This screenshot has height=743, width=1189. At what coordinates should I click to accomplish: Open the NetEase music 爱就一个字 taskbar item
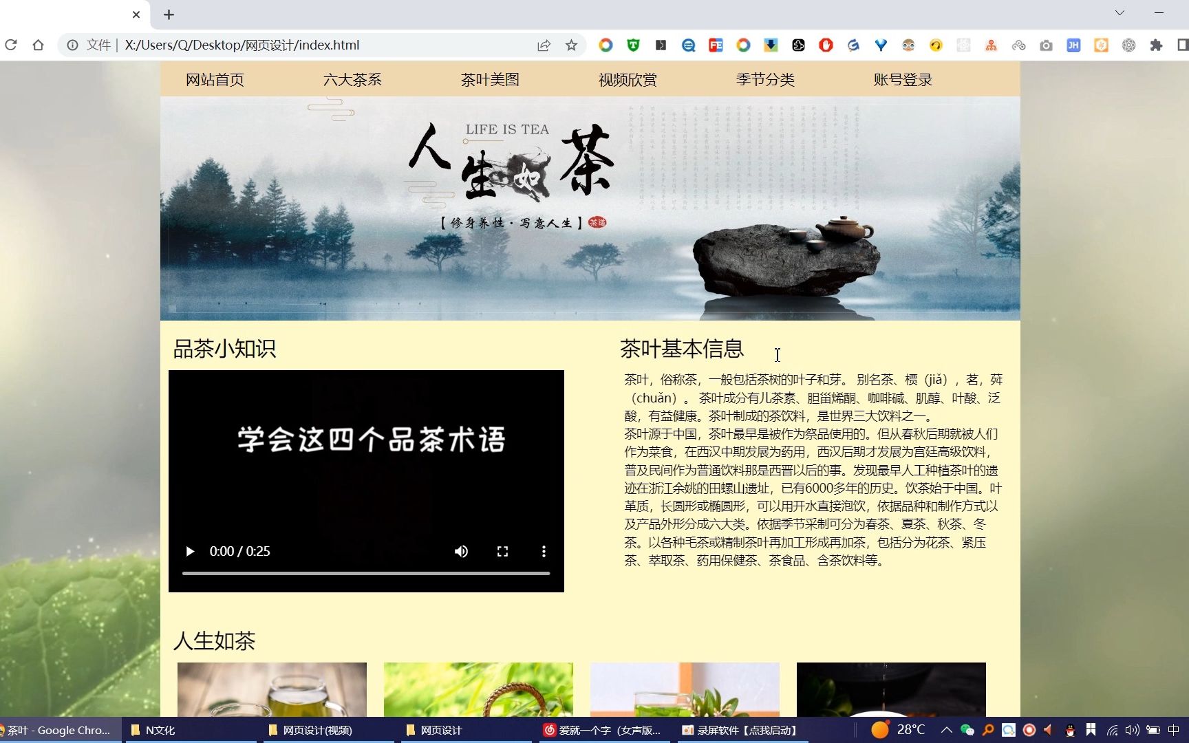(x=603, y=730)
